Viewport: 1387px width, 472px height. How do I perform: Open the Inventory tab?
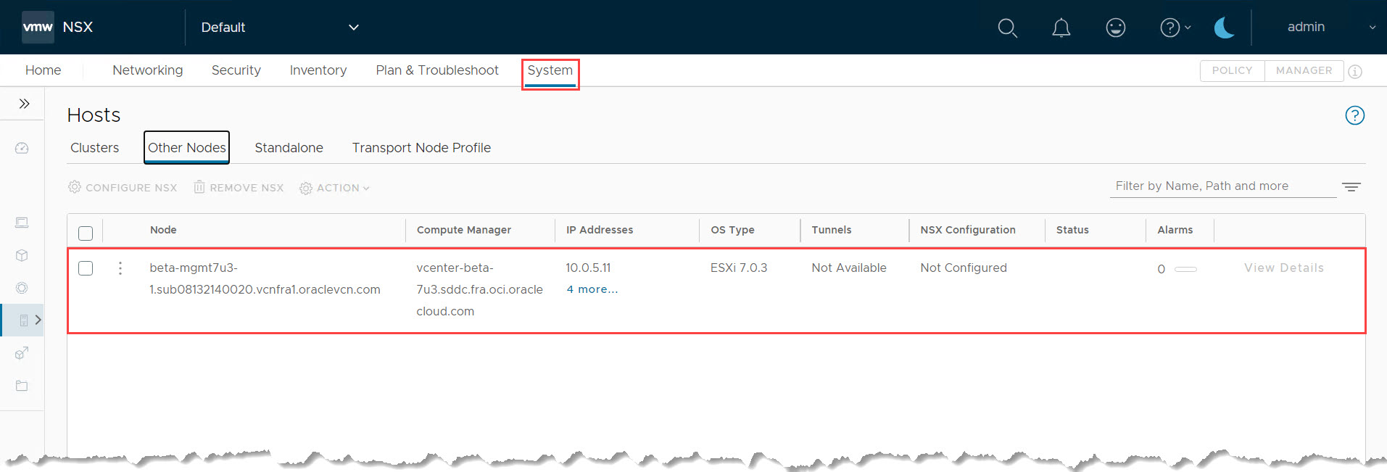tap(318, 70)
